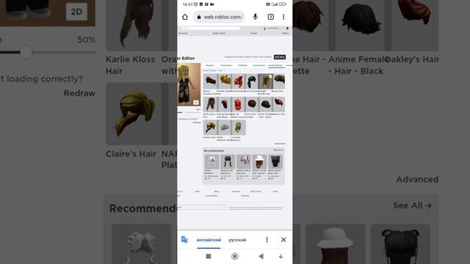Image resolution: width=470 pixels, height=264 pixels.
Task: Expand the Characters tab dropdown
Action: coord(226,65)
